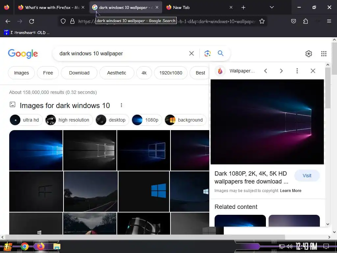This screenshot has height=253, width=337.
Task: Open the first Related content thumbnail
Action: (x=240, y=220)
